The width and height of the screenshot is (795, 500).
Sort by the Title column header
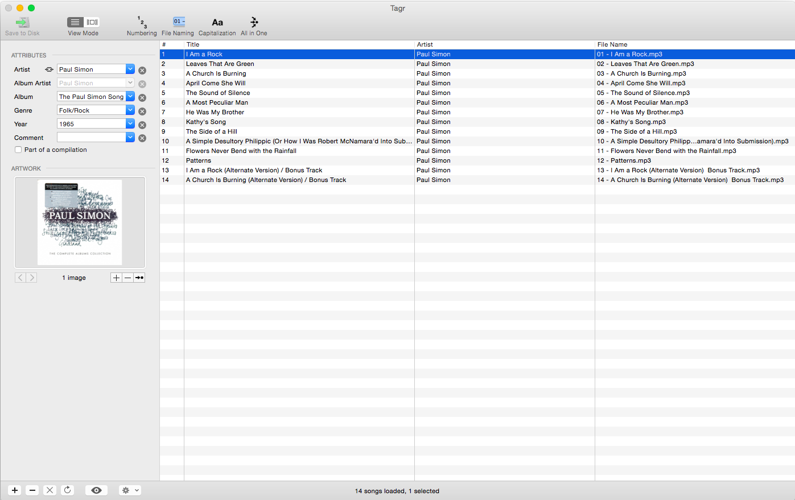click(299, 44)
